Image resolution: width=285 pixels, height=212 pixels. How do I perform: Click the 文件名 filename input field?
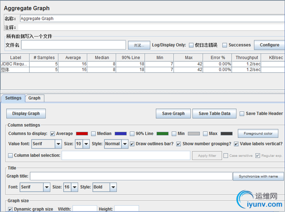(x=74, y=45)
